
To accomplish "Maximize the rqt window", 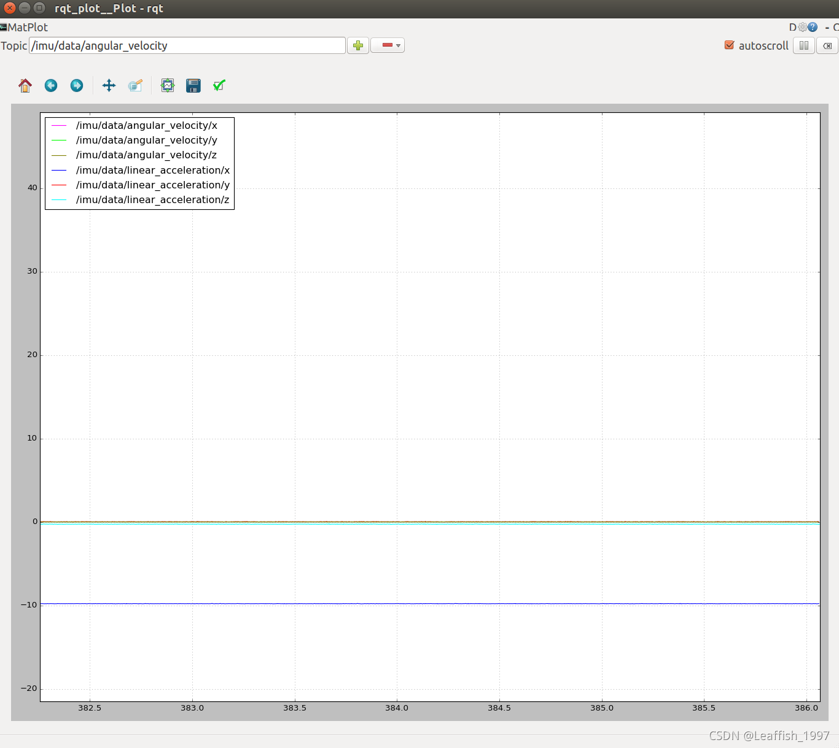I will coord(39,8).
